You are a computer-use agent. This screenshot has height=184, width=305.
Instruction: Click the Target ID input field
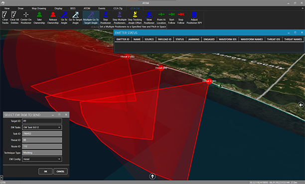point(42,121)
